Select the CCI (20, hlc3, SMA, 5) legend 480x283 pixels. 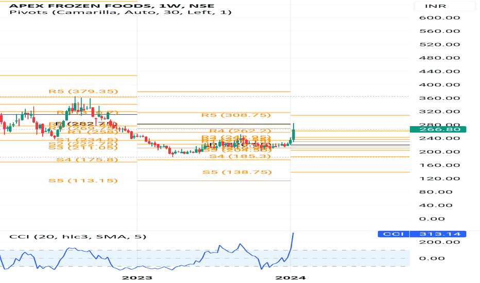pyautogui.click(x=78, y=237)
